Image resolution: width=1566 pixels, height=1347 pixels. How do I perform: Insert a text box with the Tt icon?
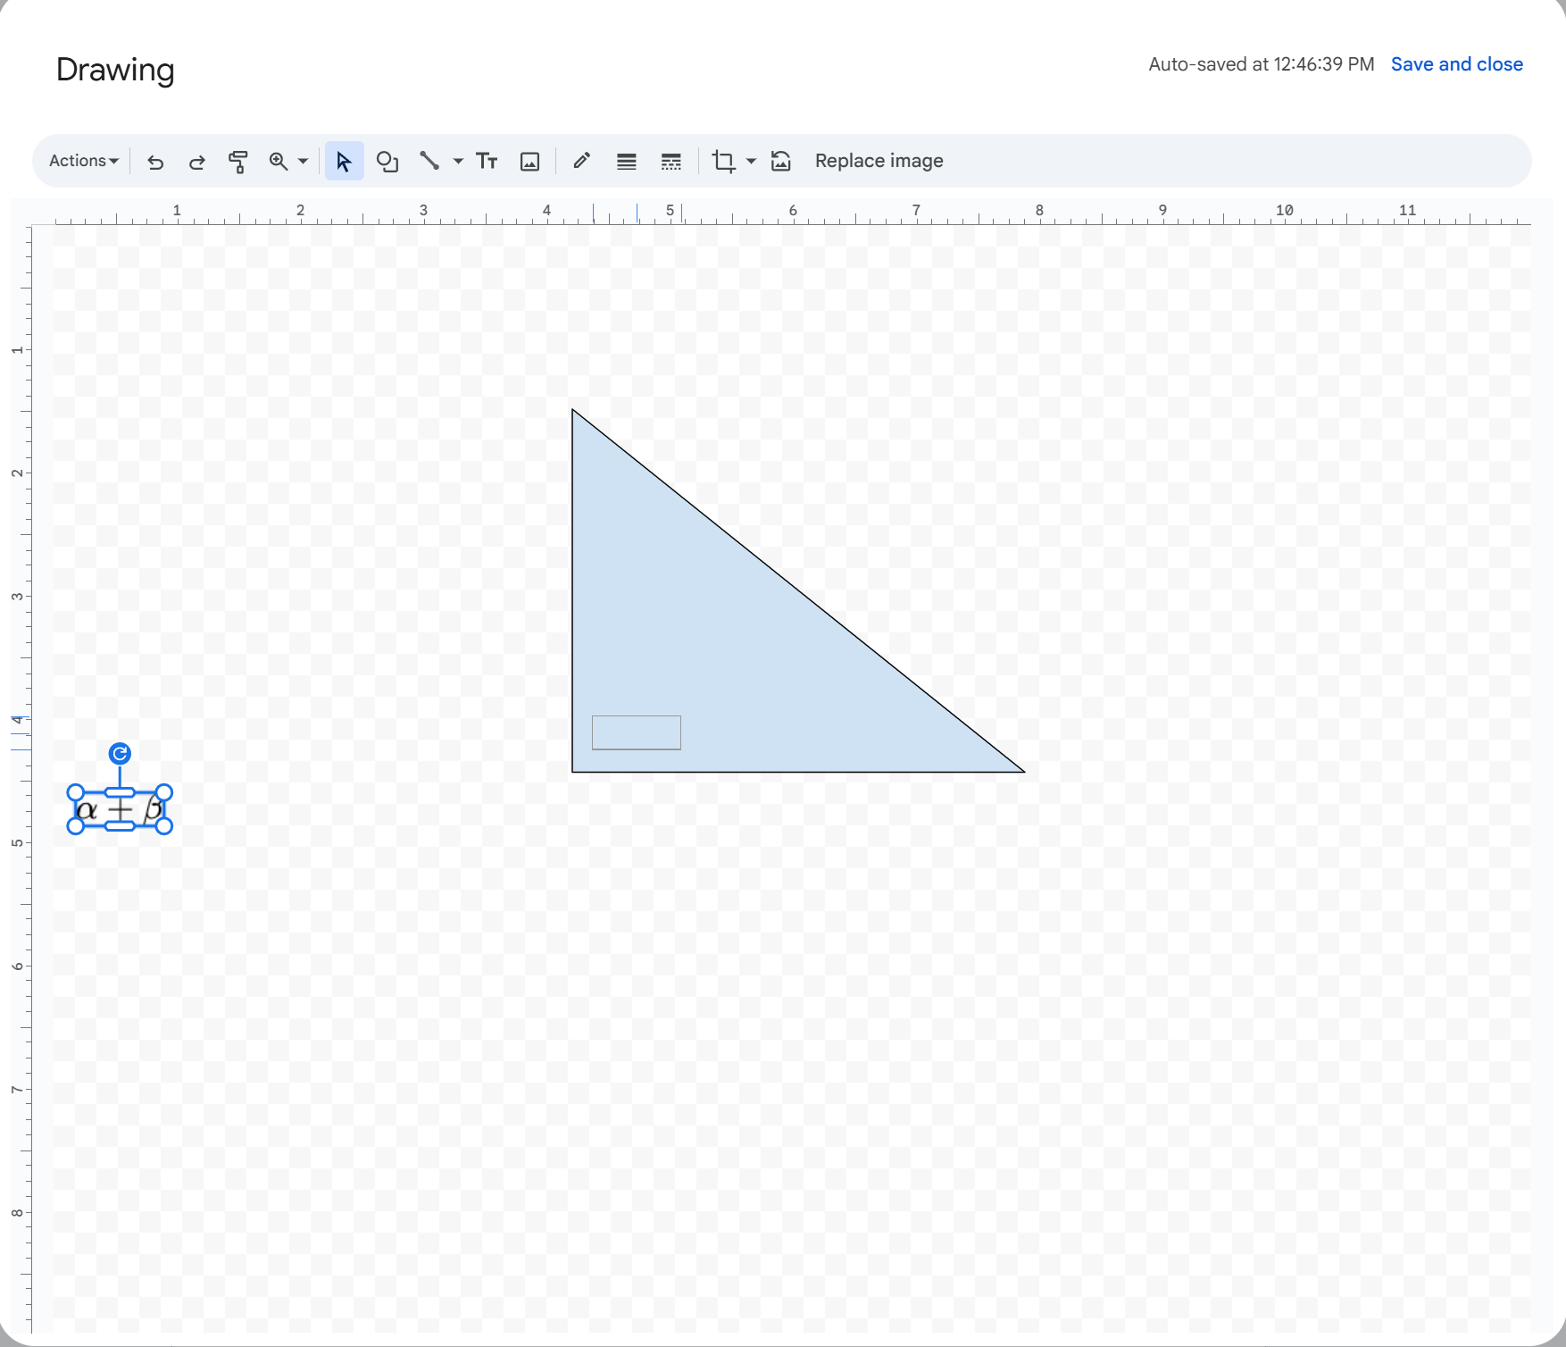[487, 161]
